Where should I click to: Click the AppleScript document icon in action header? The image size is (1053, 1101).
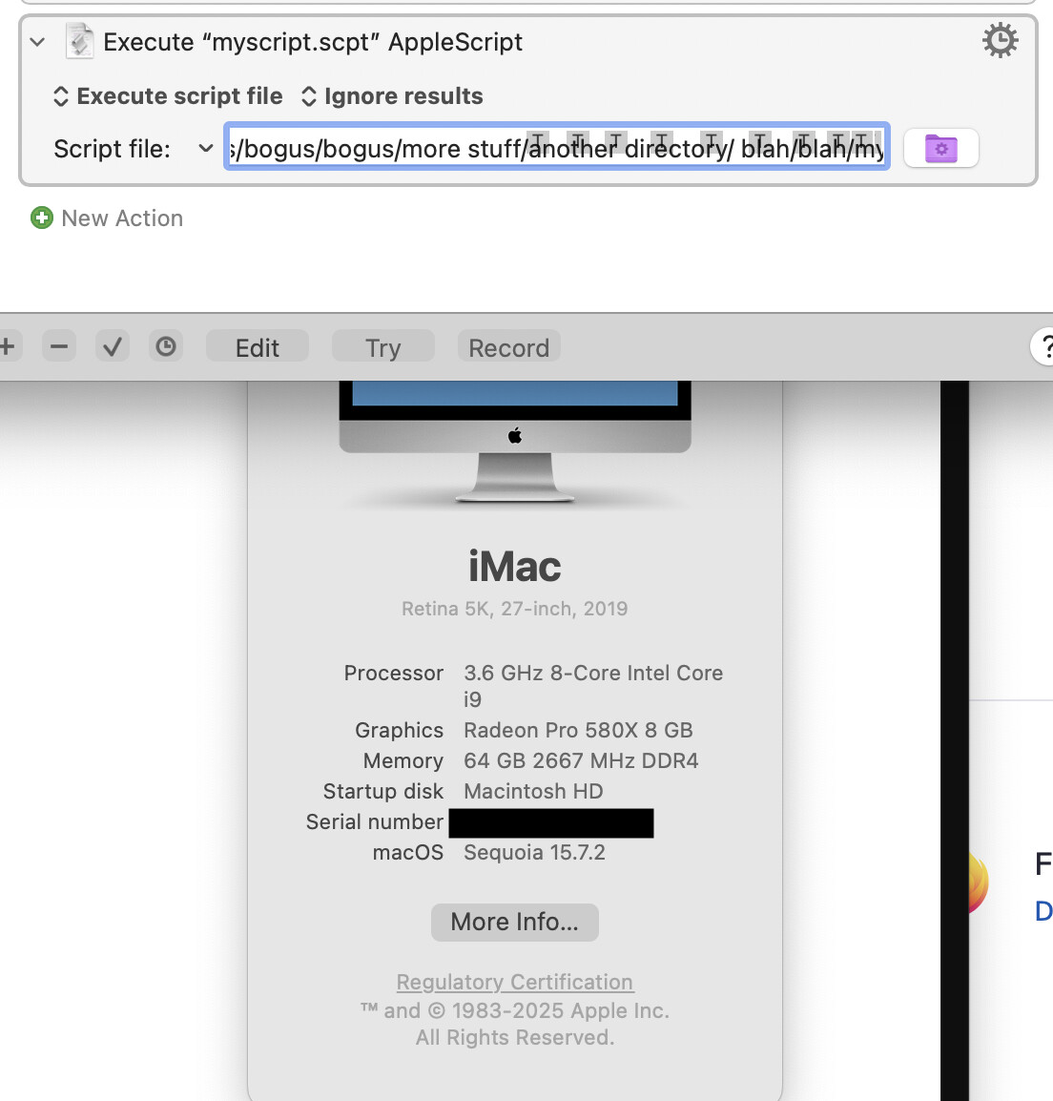point(79,42)
